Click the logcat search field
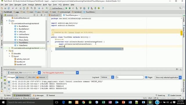The width and height of the screenshot is (186, 105). tap(130, 77)
